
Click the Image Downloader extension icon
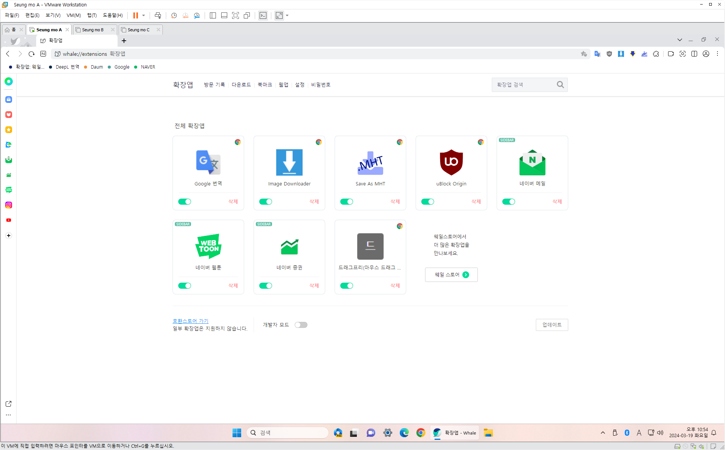coord(289,162)
